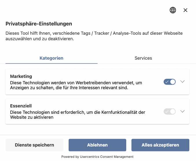Click the Marketing description about Werbetreibenden
Viewport: 196px width, 161px height.
point(76,85)
